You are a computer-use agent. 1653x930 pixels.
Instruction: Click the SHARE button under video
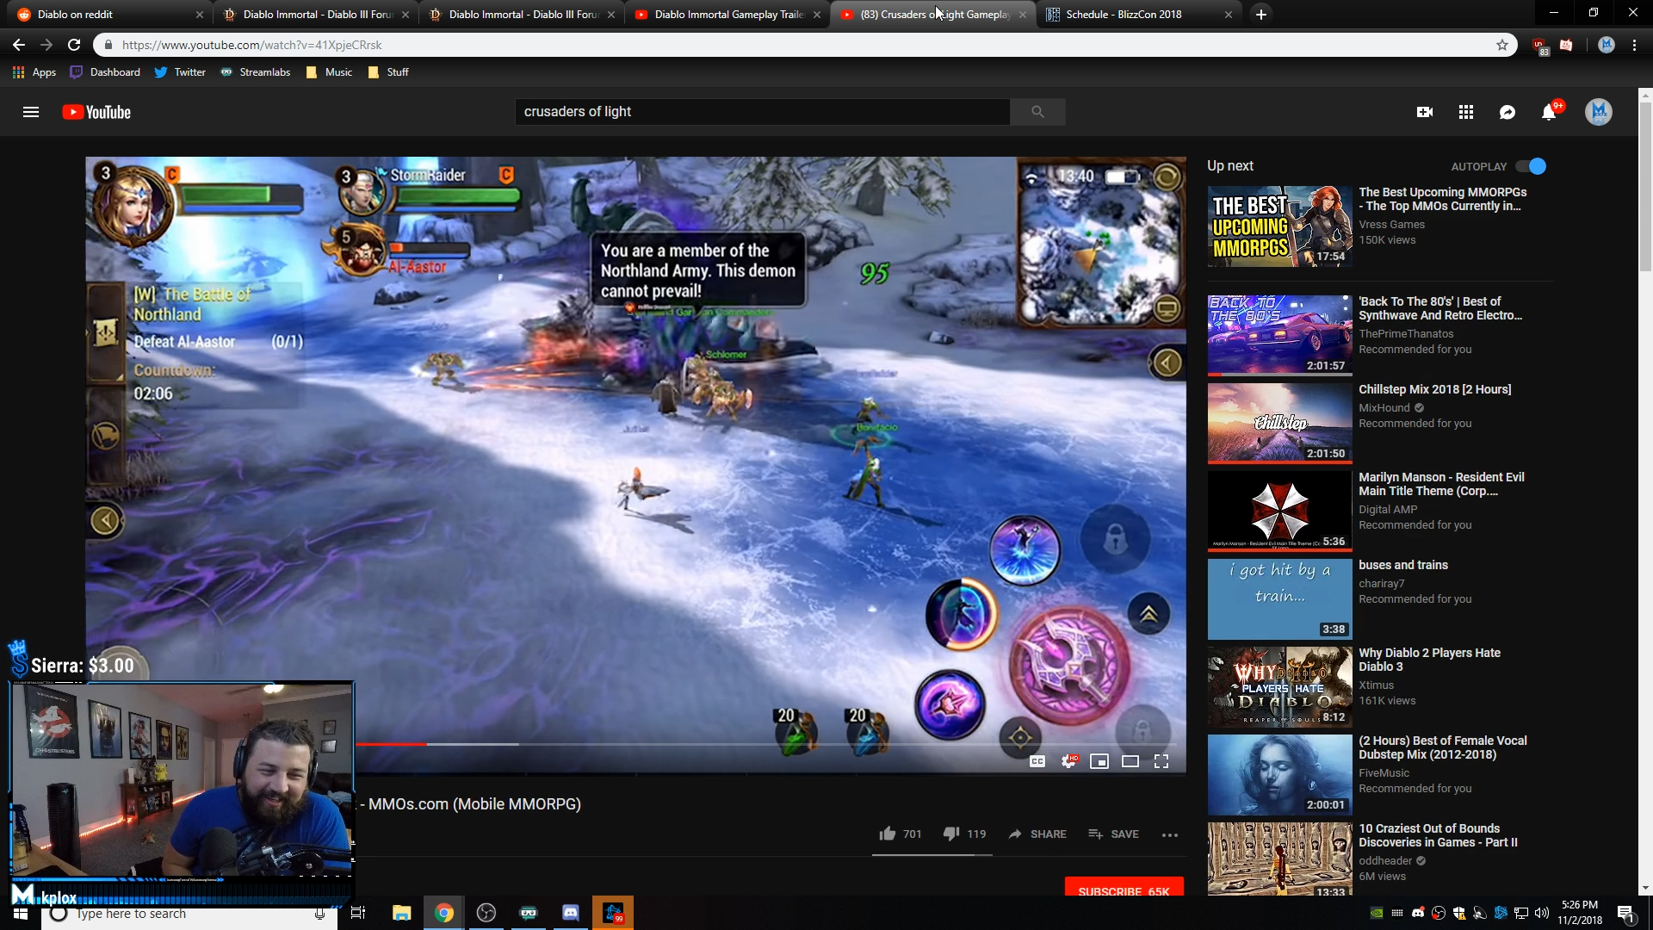point(1037,834)
